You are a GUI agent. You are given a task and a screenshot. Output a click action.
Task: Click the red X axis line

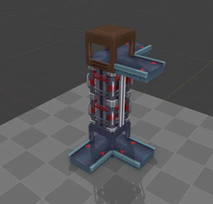coord(17,98)
